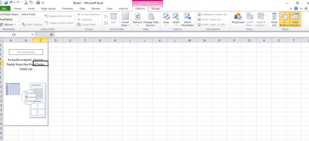Click Group Selection
The height and width of the screenshot is (141, 309).
coord(89,14)
